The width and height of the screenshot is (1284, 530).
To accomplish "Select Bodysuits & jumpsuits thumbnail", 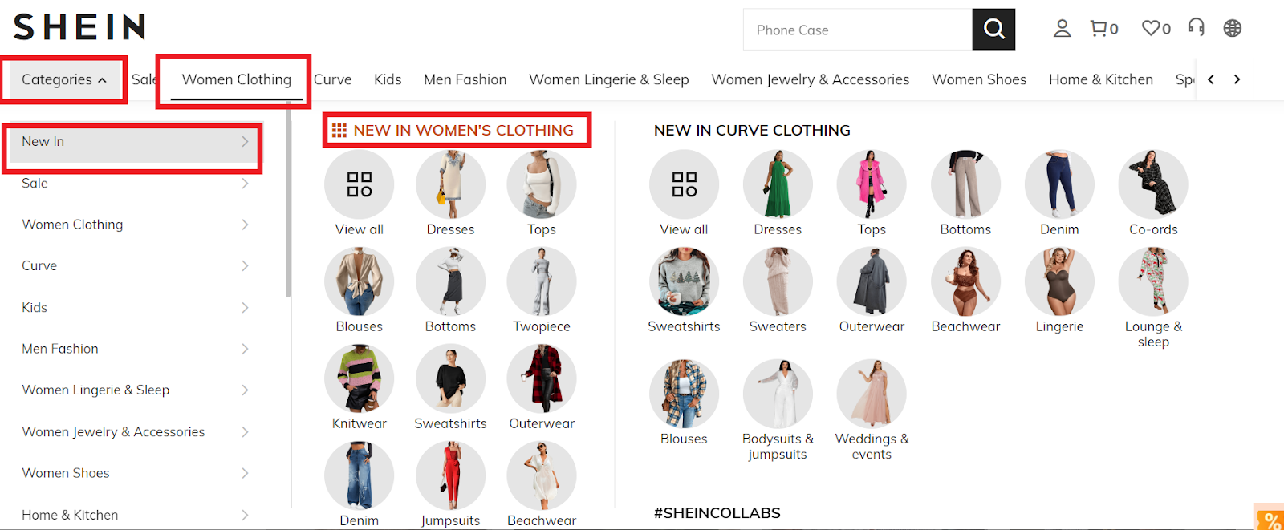I will tap(778, 394).
